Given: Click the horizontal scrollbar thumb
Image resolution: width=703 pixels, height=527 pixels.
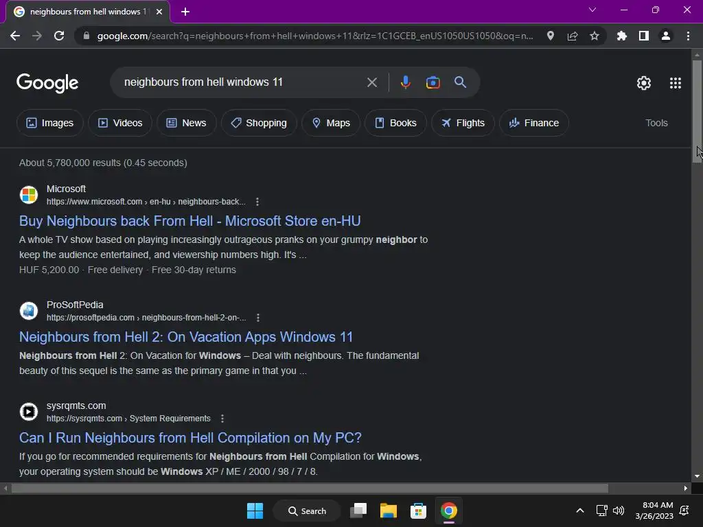Looking at the screenshot, I should pos(310,488).
